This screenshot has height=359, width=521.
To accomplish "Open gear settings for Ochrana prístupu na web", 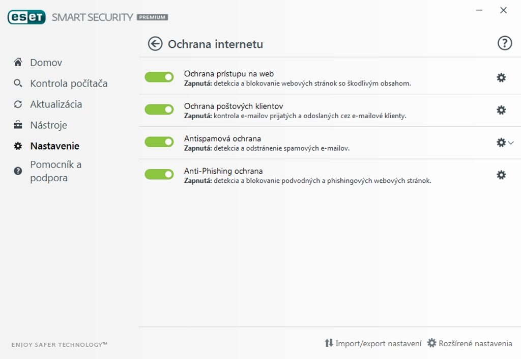I will click(x=501, y=78).
